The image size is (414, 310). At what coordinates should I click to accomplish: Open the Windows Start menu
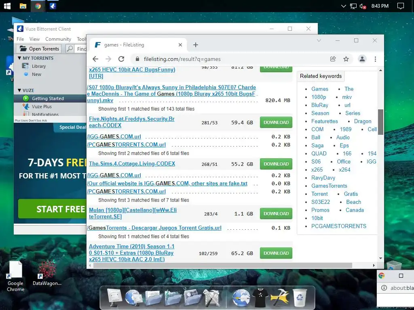[7, 6]
